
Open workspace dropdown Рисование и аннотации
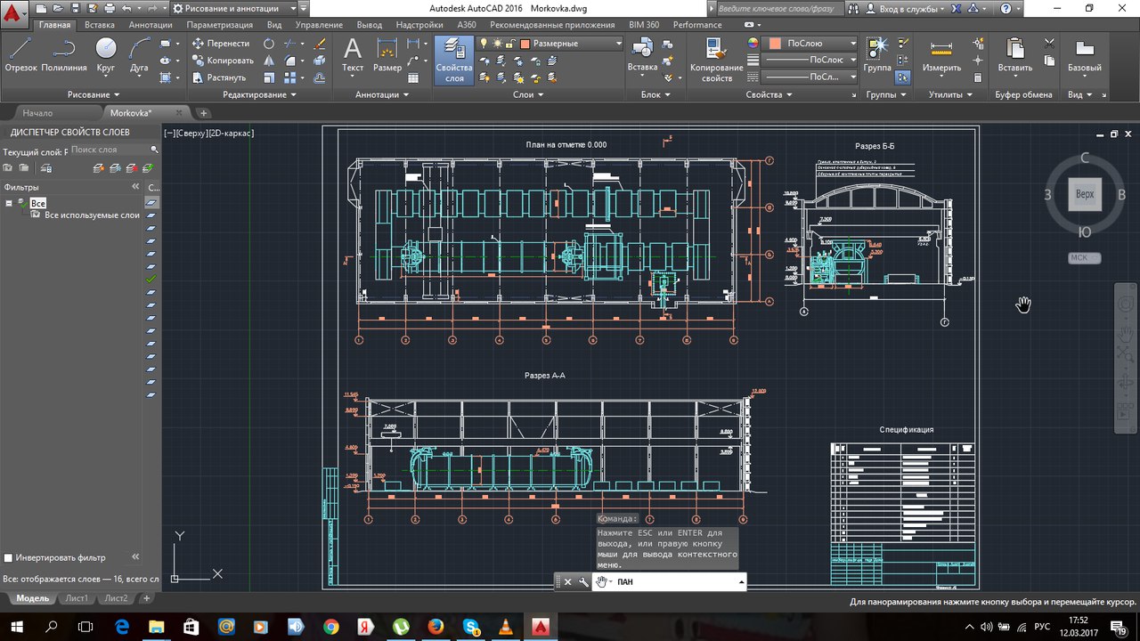click(233, 8)
